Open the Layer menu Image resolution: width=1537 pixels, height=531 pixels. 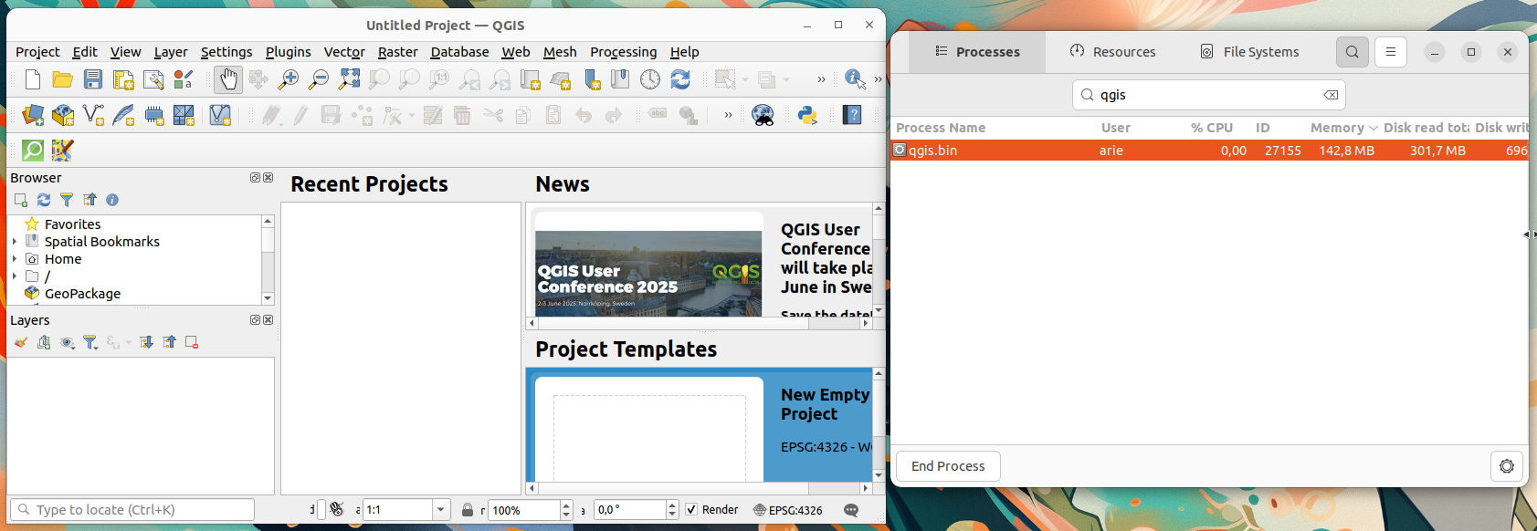coord(171,52)
